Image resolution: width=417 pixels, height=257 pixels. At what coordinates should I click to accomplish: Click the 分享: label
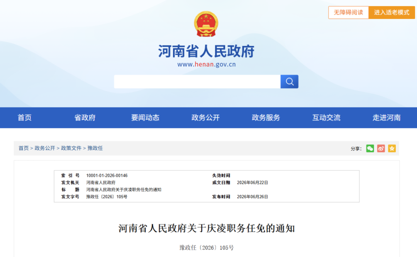356,149
